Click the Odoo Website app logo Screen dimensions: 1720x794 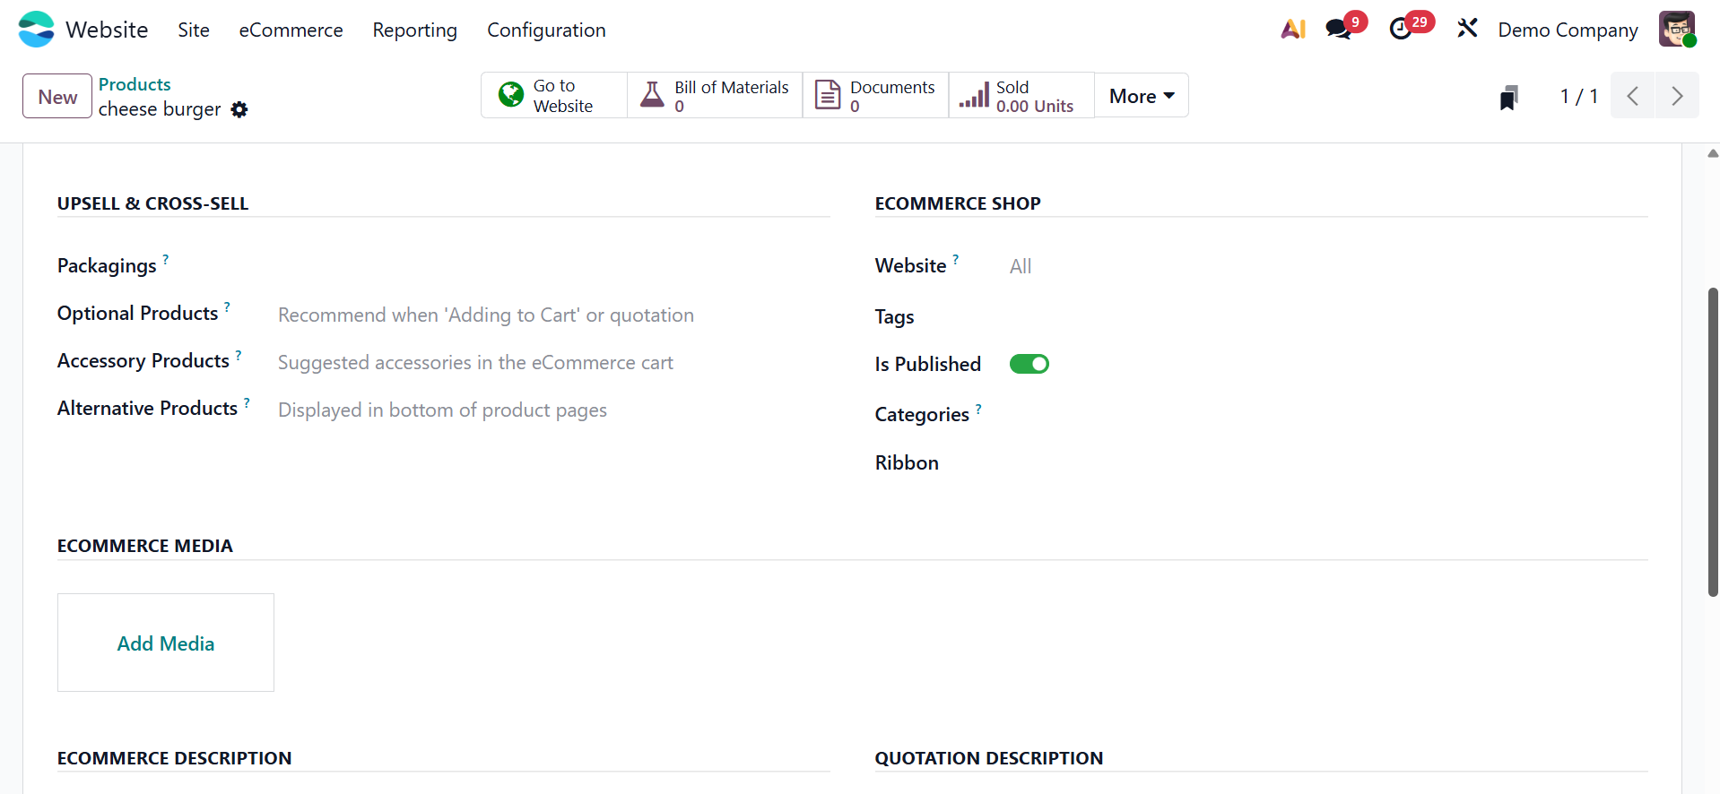point(37,30)
